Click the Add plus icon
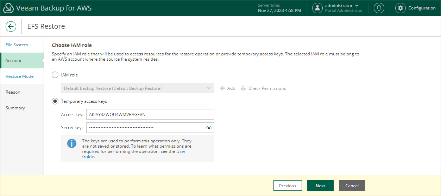Viewport: 441px width, 196px height. 222,88
